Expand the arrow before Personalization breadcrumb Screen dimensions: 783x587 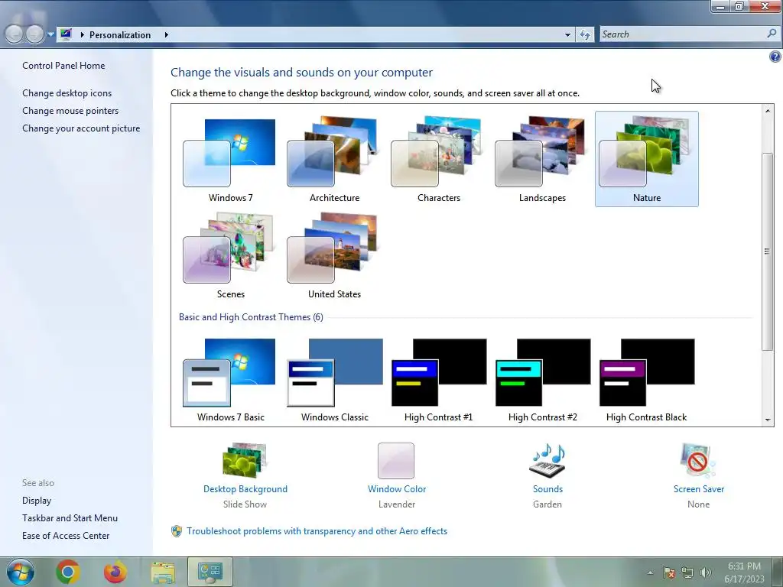pos(83,35)
